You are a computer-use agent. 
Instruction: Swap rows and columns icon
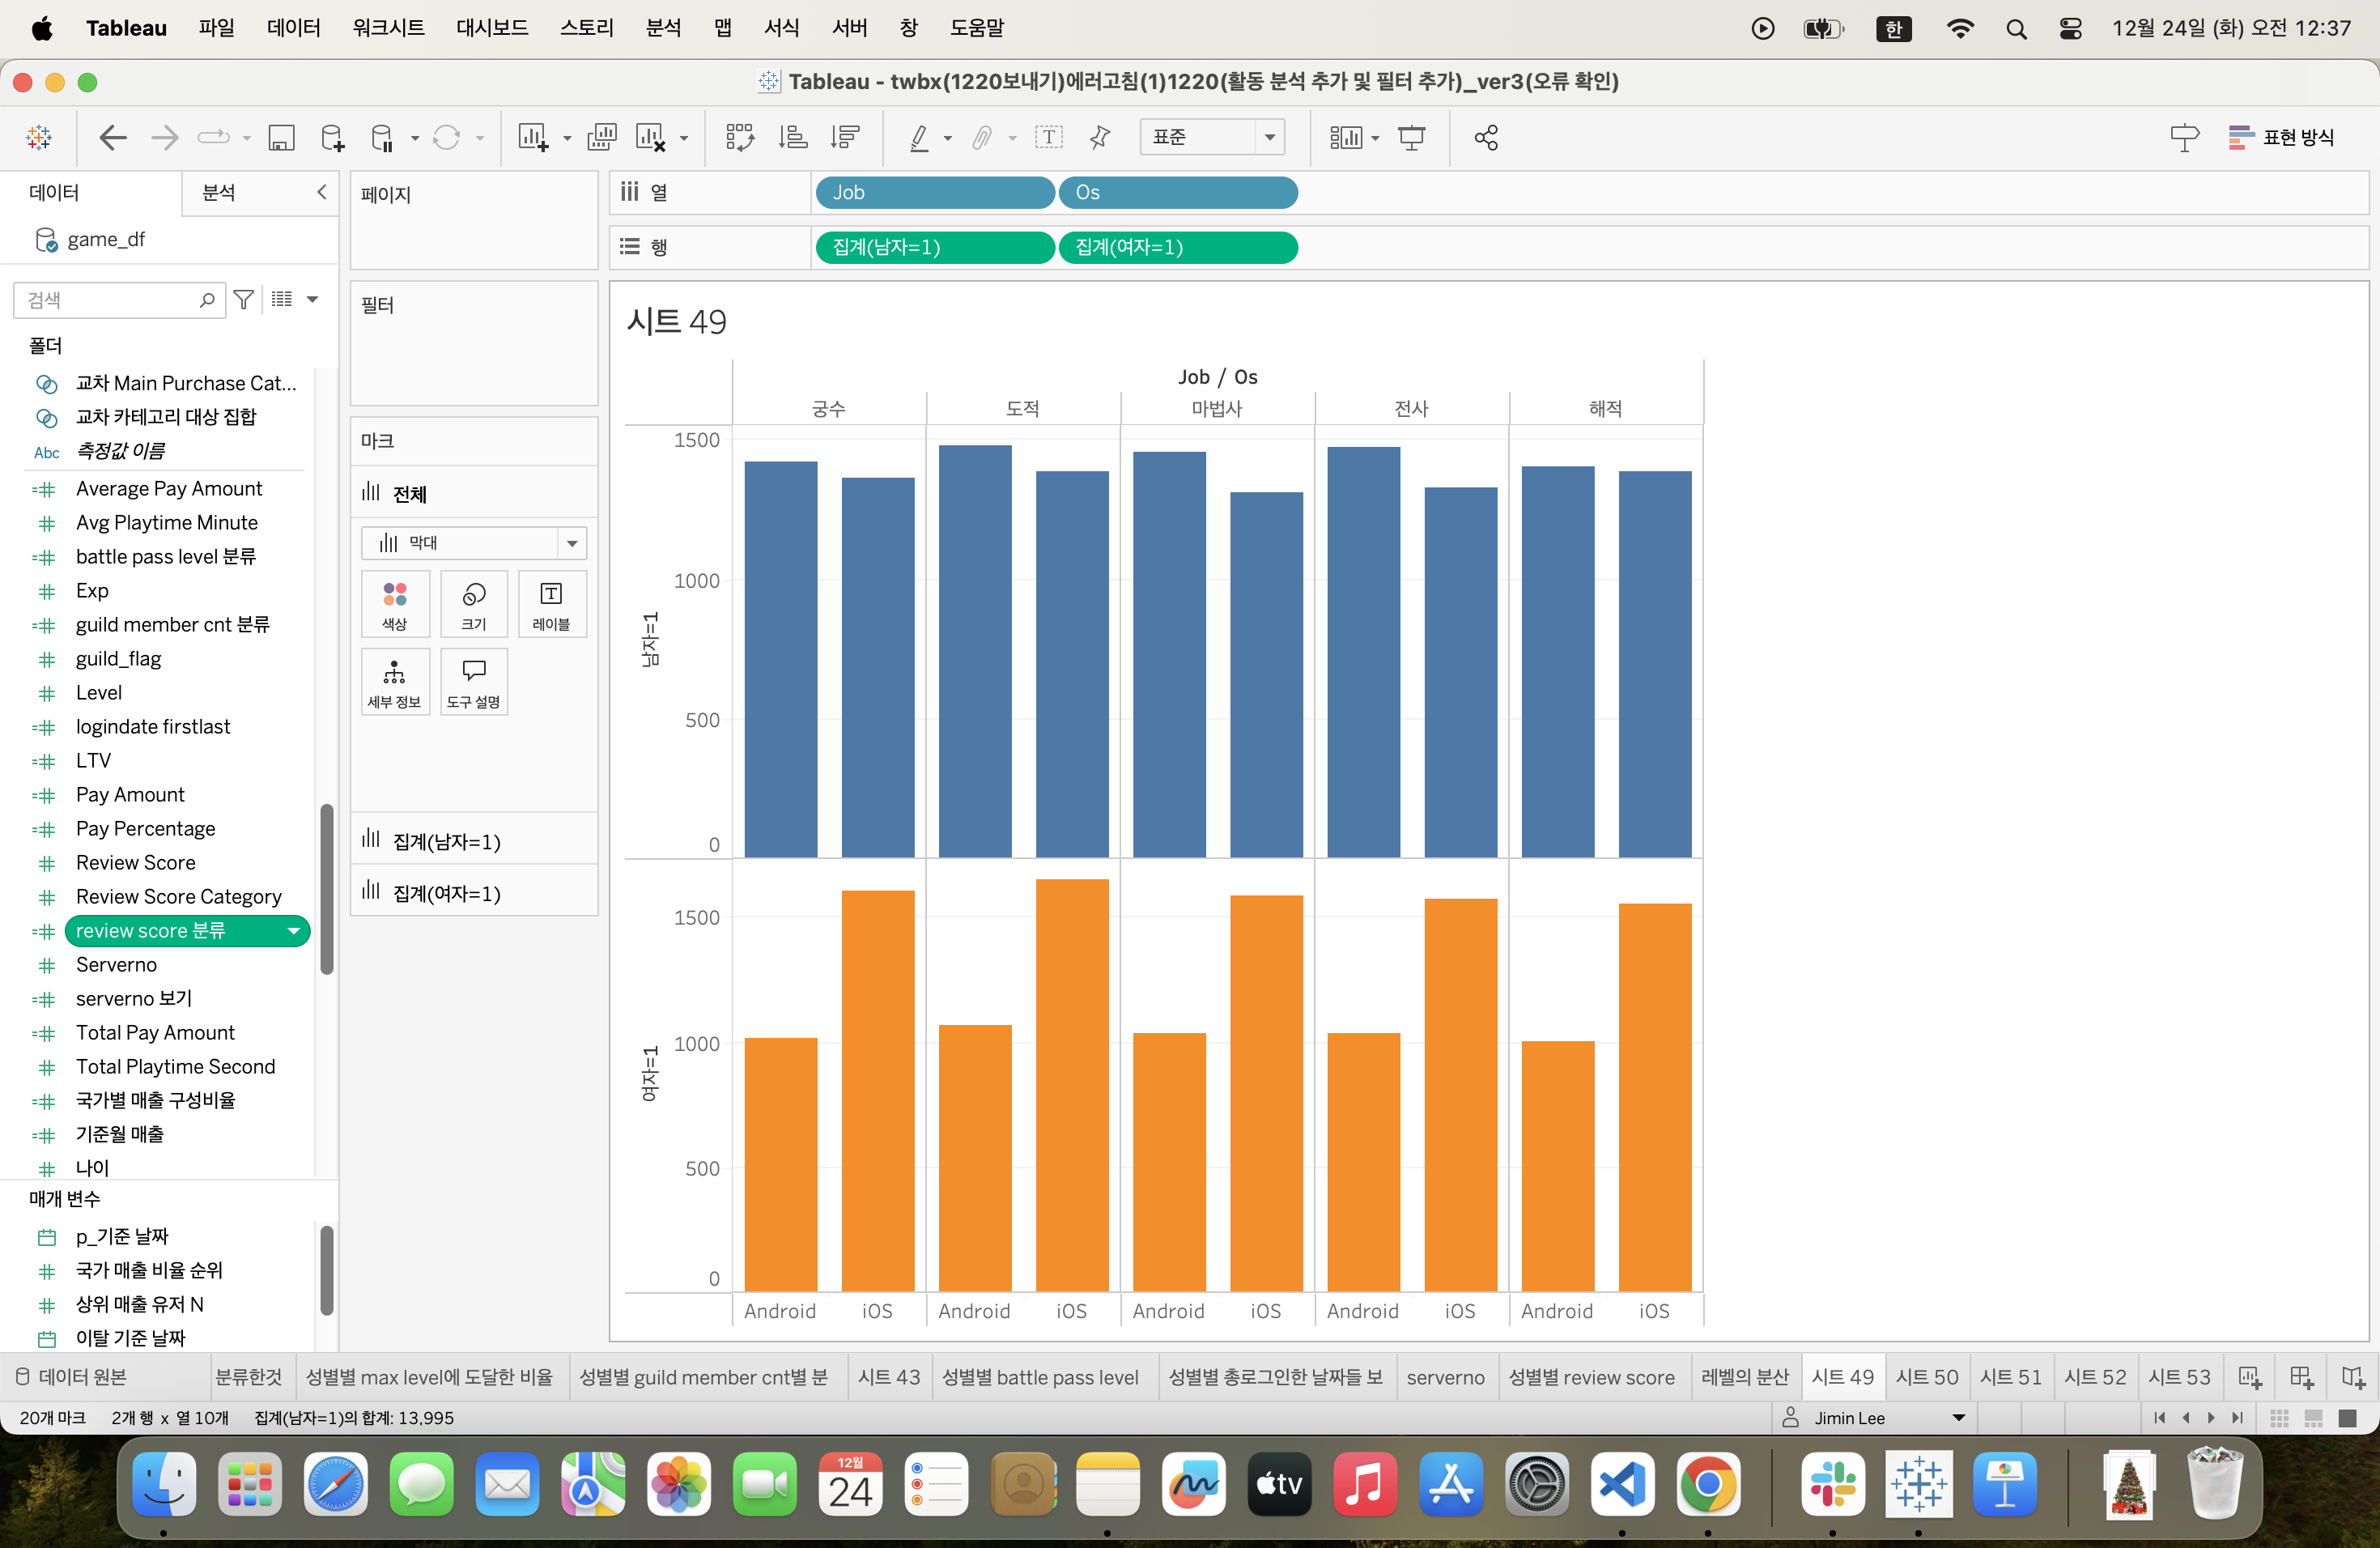point(740,137)
